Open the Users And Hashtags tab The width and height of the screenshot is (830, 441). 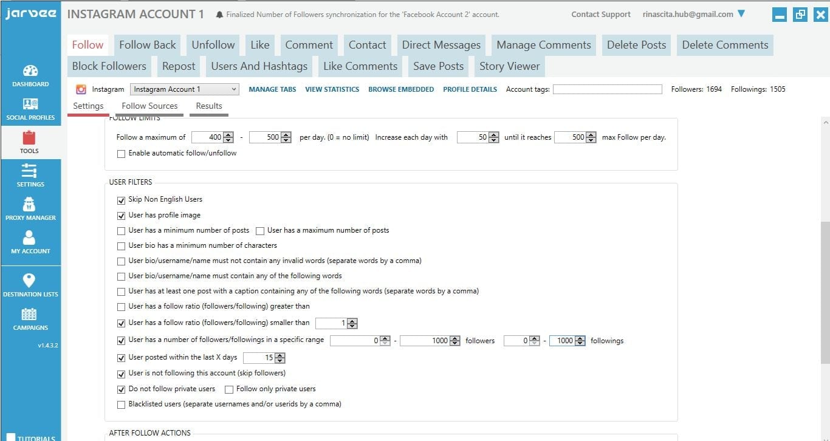259,66
